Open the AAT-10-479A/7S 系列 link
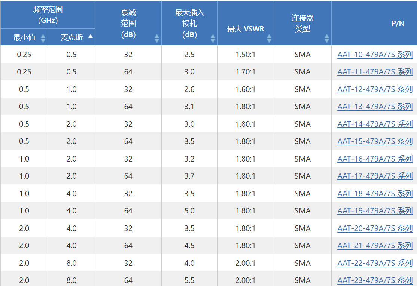 point(375,55)
